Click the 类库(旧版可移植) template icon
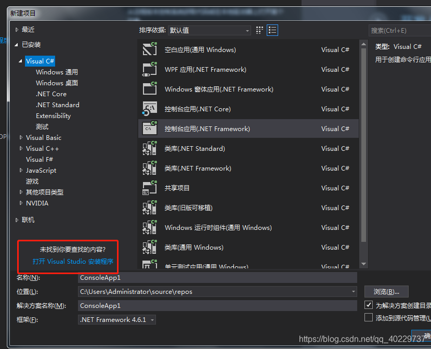The width and height of the screenshot is (431, 349). point(150,208)
